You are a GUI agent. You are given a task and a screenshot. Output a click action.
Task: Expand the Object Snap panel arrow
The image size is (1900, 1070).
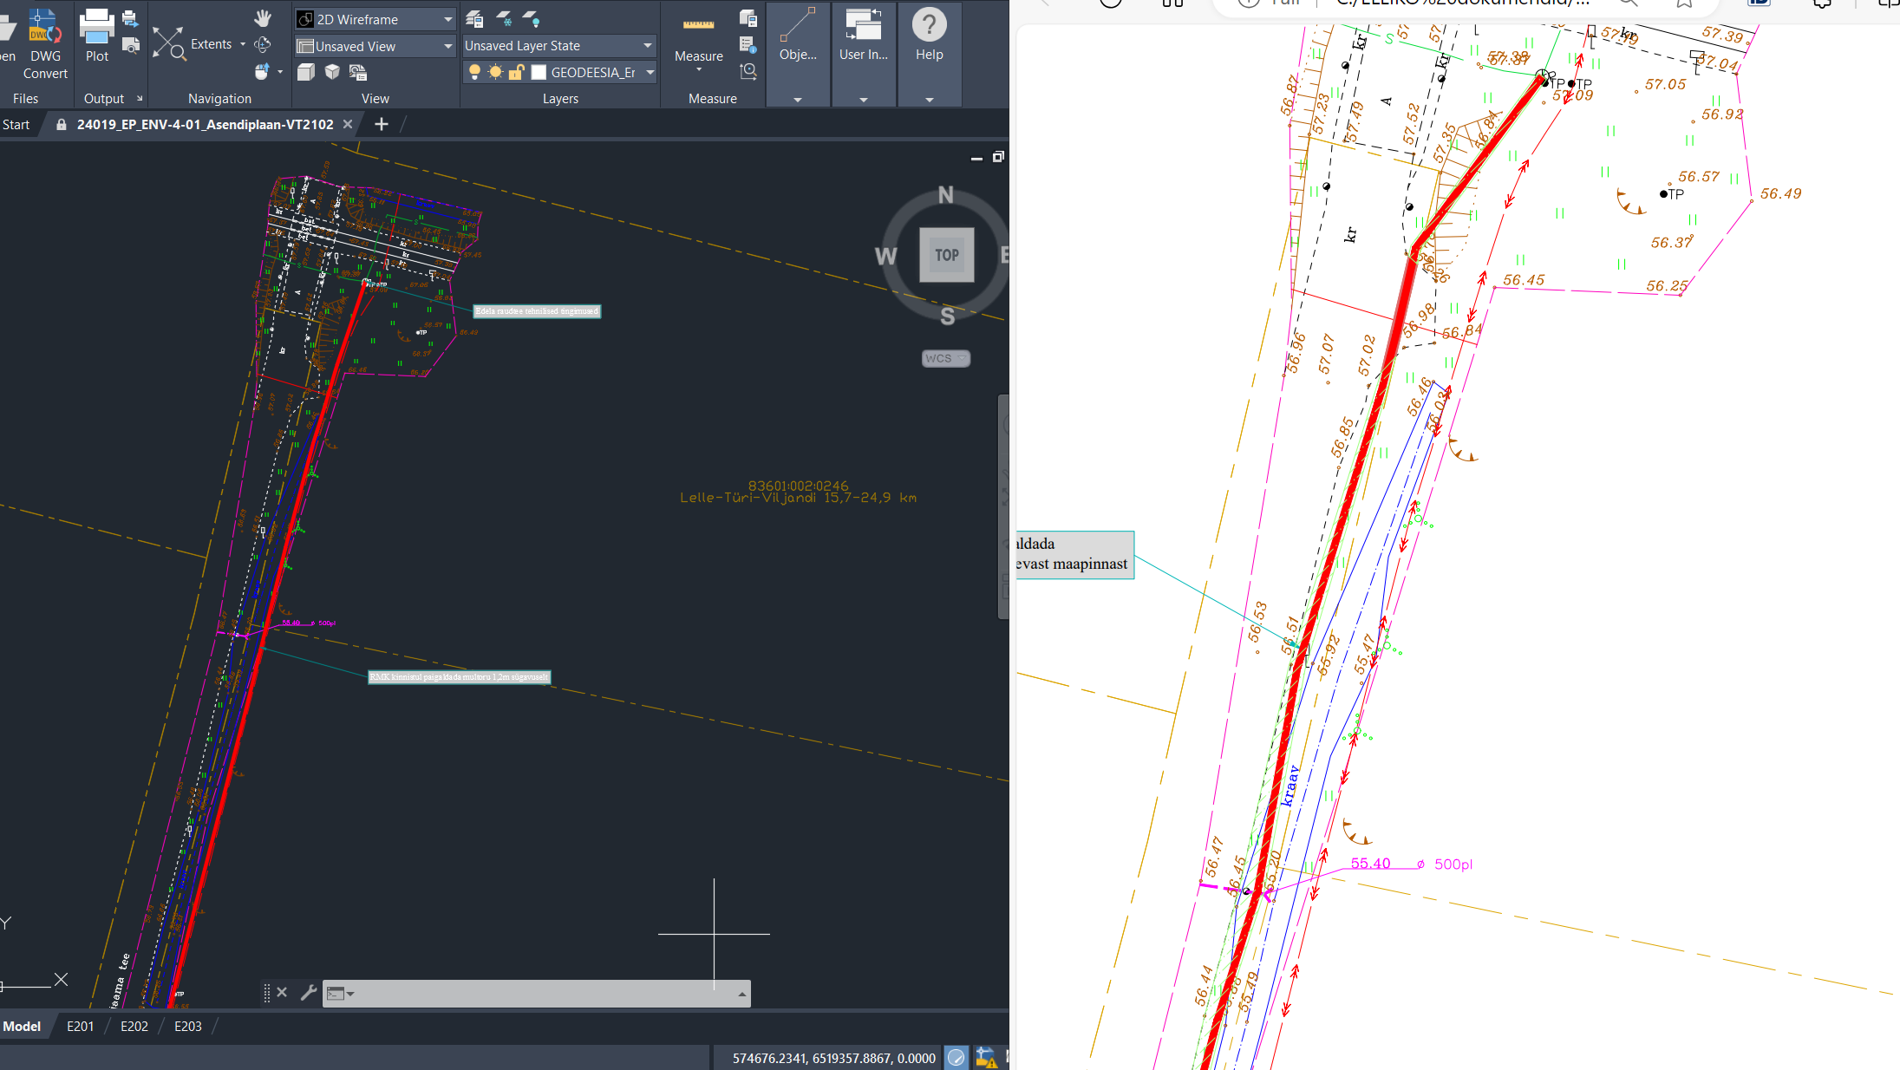pyautogui.click(x=798, y=99)
